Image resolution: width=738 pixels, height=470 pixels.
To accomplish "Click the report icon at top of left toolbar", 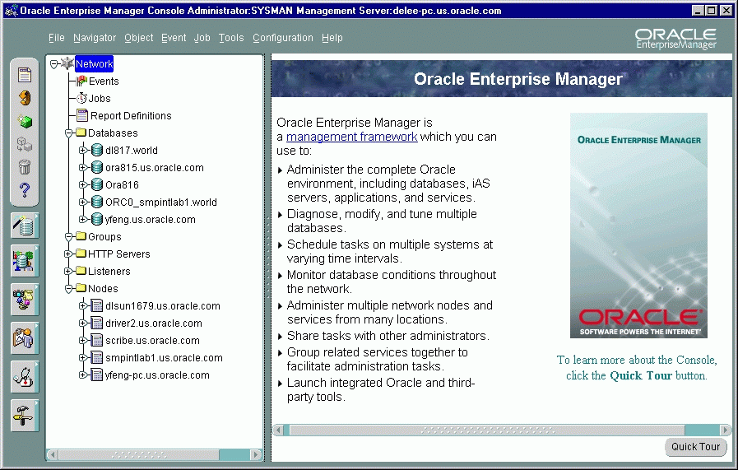I will (25, 76).
